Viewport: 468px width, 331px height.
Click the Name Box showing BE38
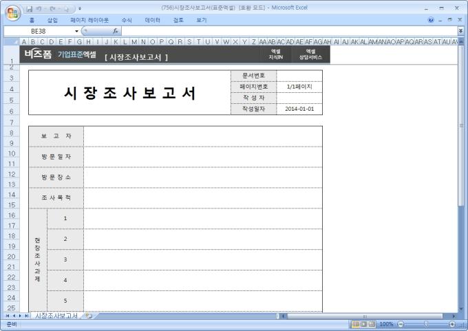point(39,31)
